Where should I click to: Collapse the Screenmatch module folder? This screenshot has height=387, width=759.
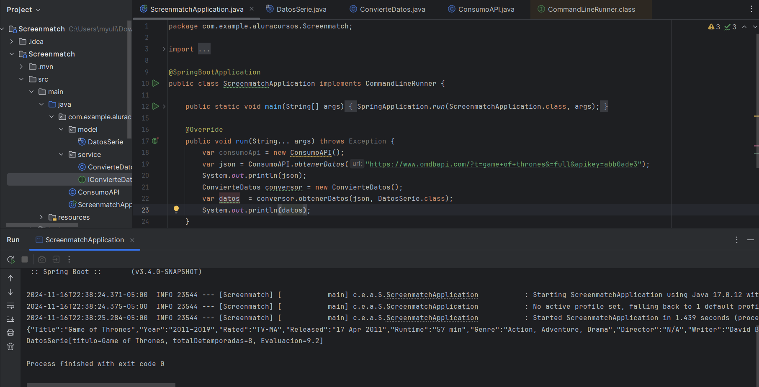click(12, 54)
